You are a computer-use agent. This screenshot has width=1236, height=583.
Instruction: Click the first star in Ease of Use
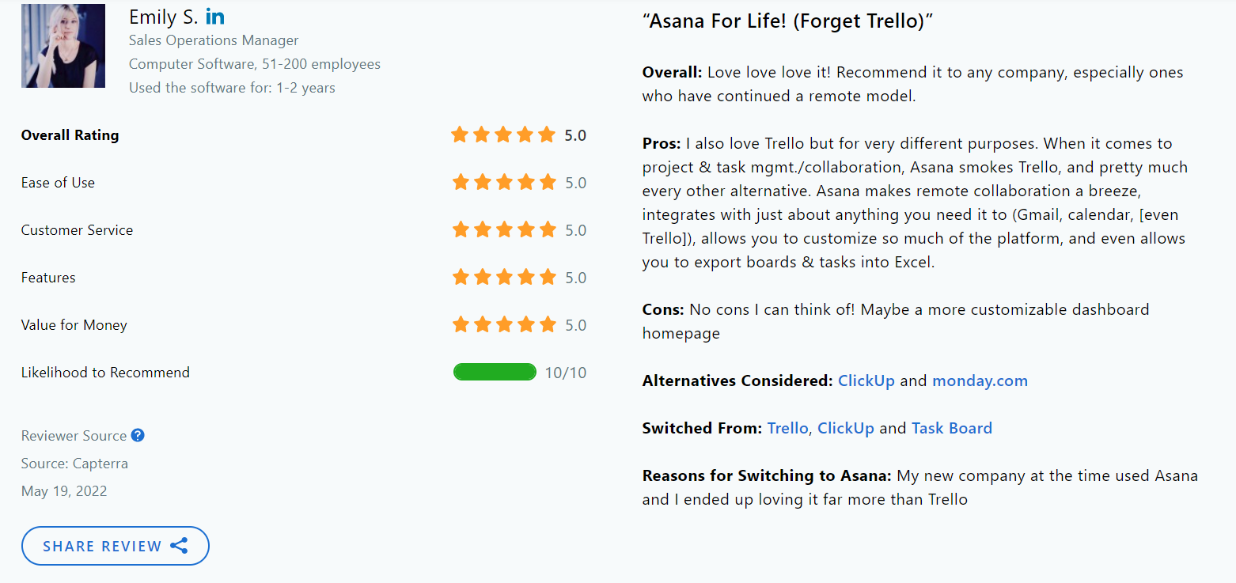(461, 182)
